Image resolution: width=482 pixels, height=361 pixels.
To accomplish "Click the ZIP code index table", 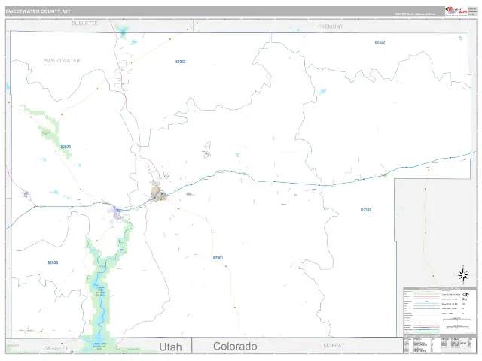I will (440, 345).
